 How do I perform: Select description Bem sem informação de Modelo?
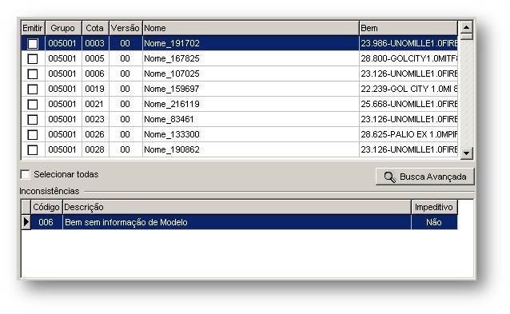tap(237, 222)
